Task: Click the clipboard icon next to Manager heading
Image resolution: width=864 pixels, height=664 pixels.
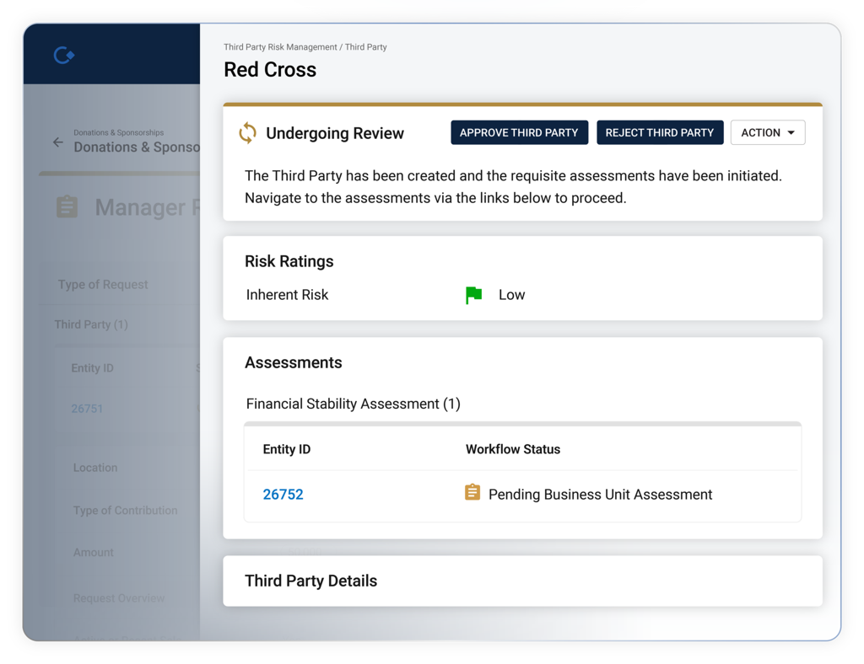Action: [67, 206]
